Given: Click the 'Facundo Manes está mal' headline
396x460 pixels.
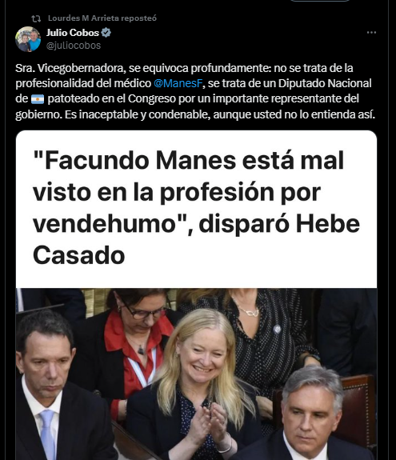Looking at the screenshot, I should click(189, 161).
